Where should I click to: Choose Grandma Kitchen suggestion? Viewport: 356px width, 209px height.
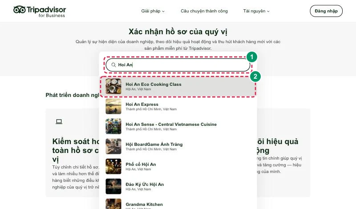178,204
